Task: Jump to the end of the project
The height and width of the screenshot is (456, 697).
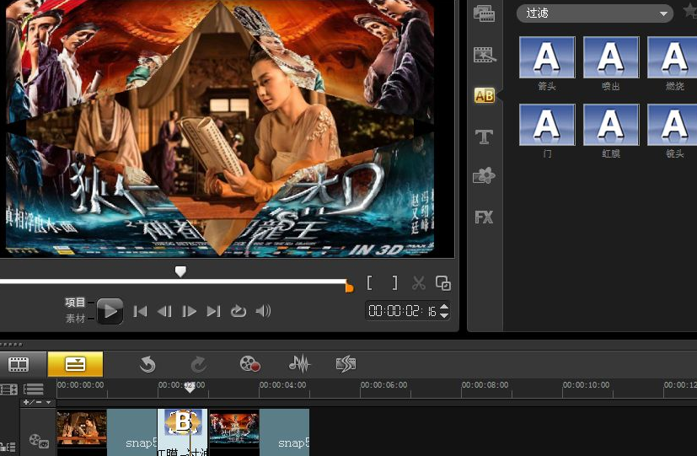Action: (214, 311)
